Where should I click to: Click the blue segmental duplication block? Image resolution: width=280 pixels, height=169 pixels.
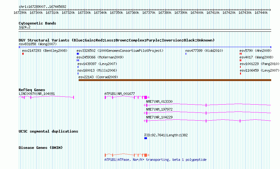click(146, 138)
